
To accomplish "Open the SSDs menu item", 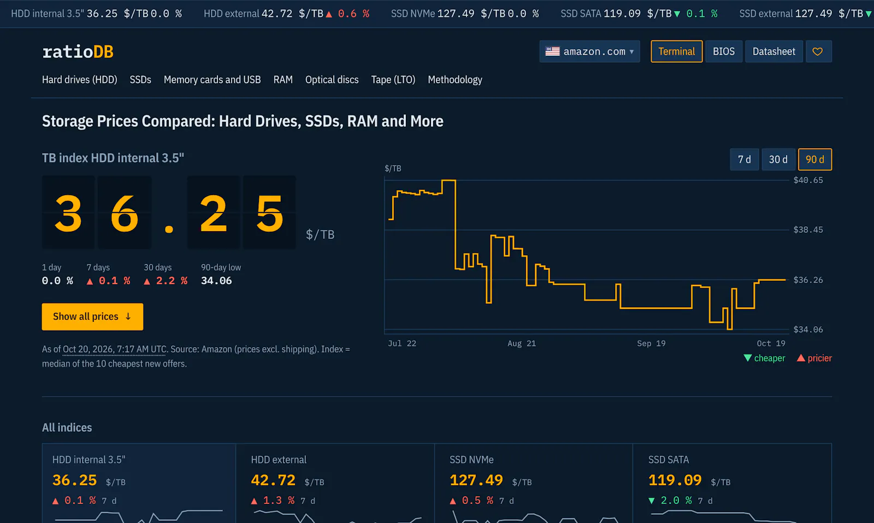I will coord(140,80).
